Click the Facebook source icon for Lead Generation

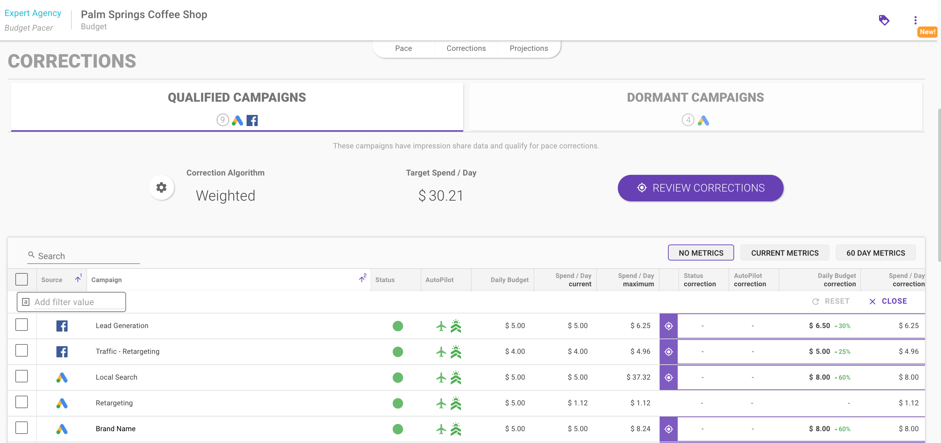click(x=62, y=326)
